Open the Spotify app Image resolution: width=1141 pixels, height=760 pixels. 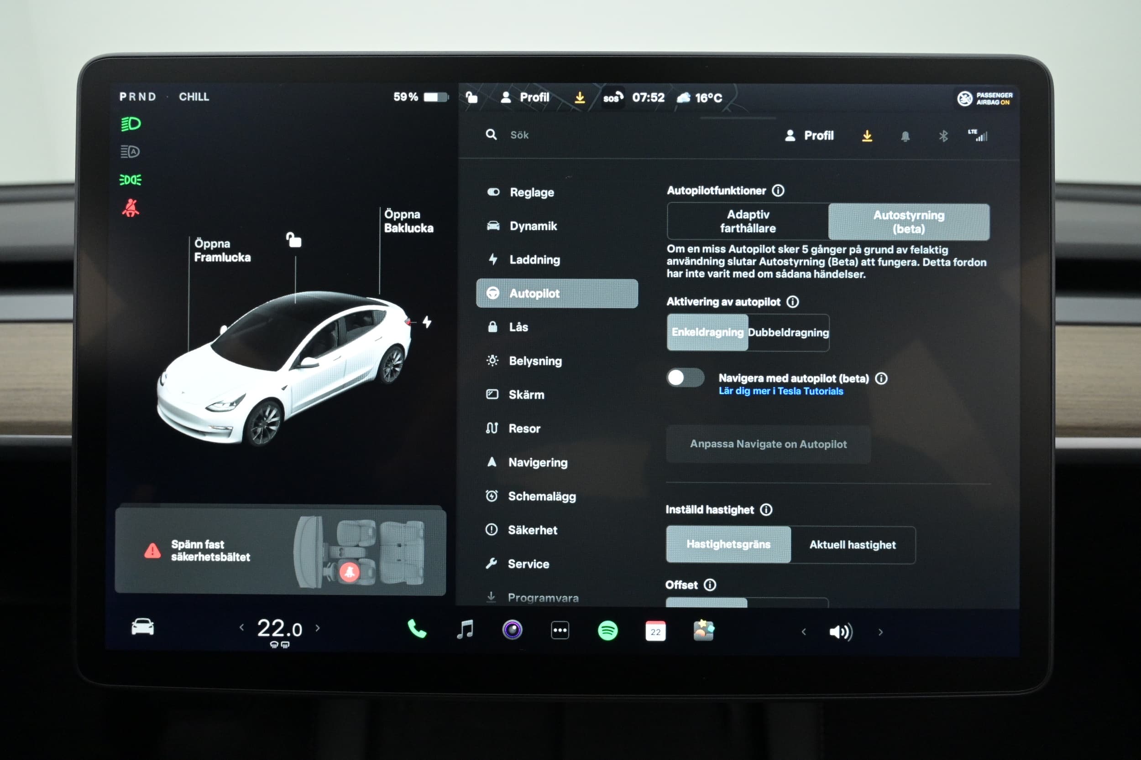607,631
